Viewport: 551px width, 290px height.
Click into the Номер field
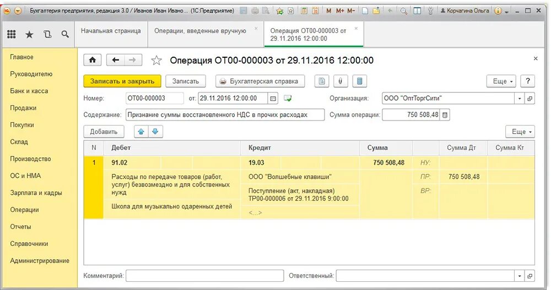(x=155, y=99)
